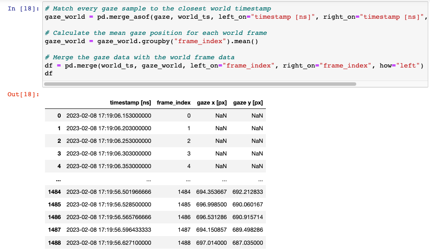Click timestamp 2023-02-08 17:19:56.565766666
430x250 pixels.
point(109,217)
